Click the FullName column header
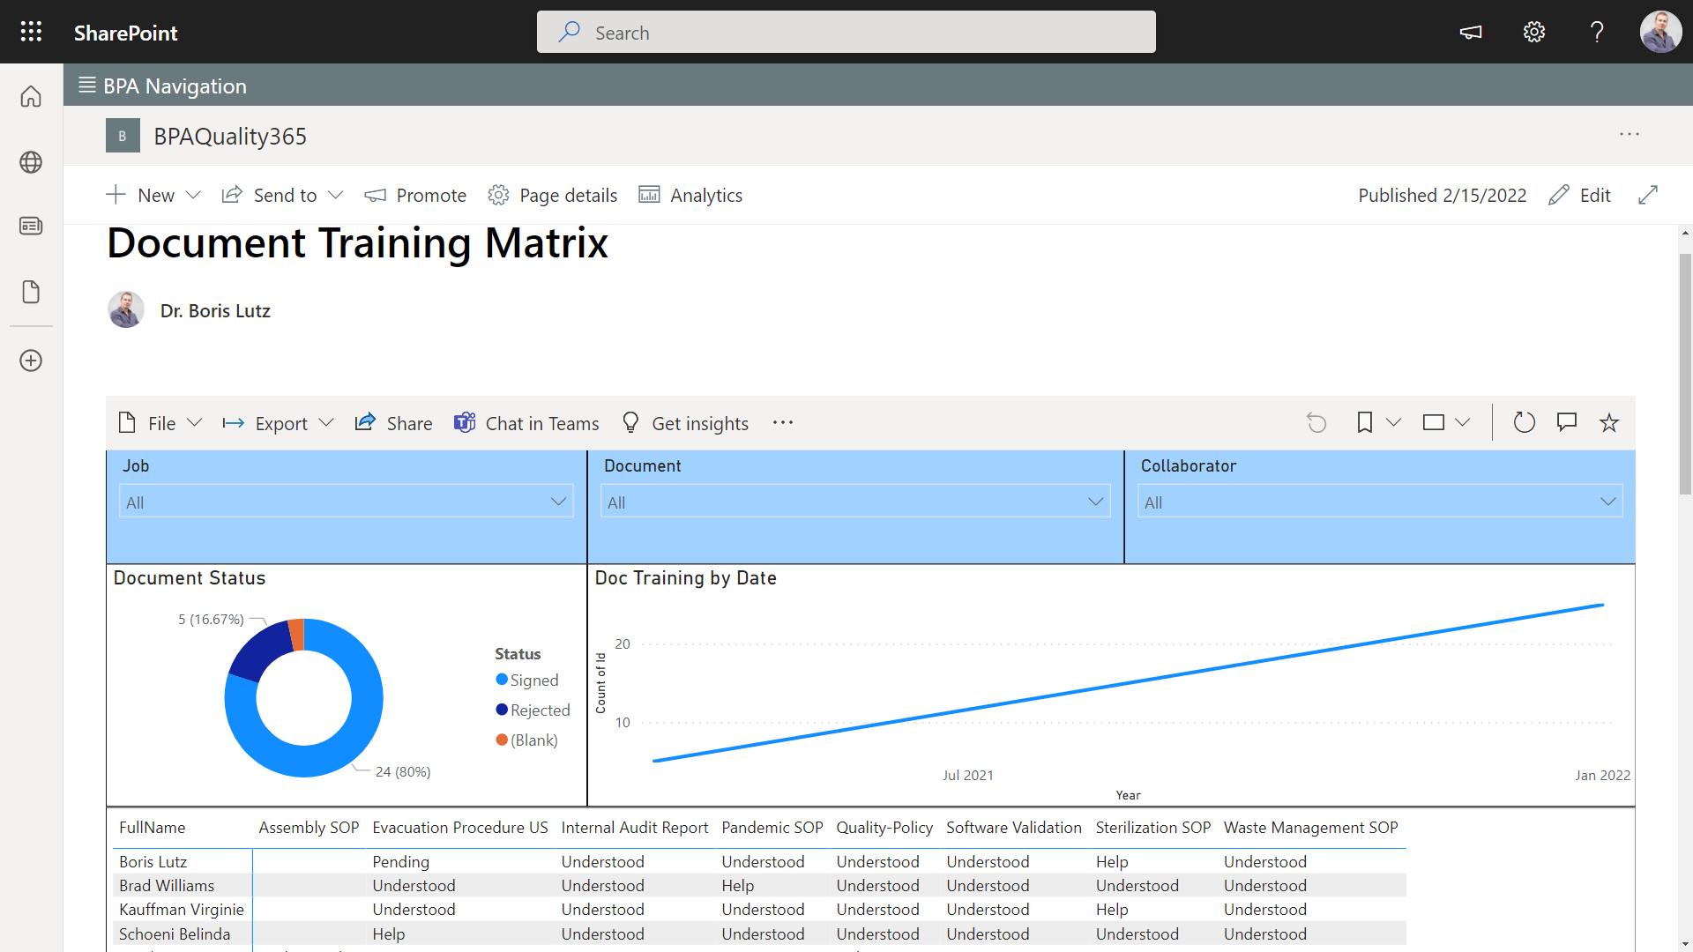Viewport: 1693px width, 952px height. click(x=153, y=828)
